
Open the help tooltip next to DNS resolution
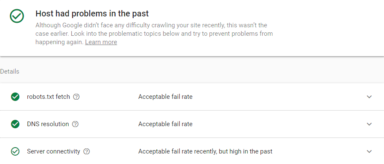(75, 124)
